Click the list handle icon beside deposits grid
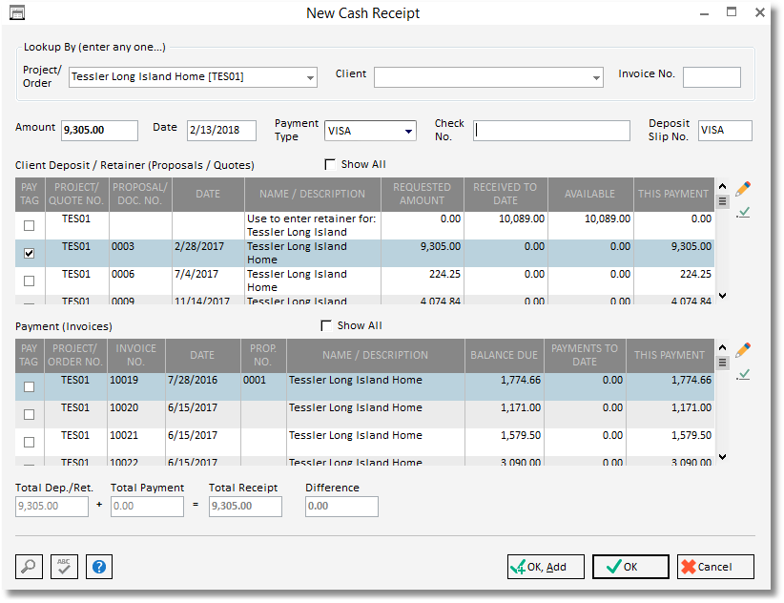This screenshot has height=603, width=784. (723, 201)
